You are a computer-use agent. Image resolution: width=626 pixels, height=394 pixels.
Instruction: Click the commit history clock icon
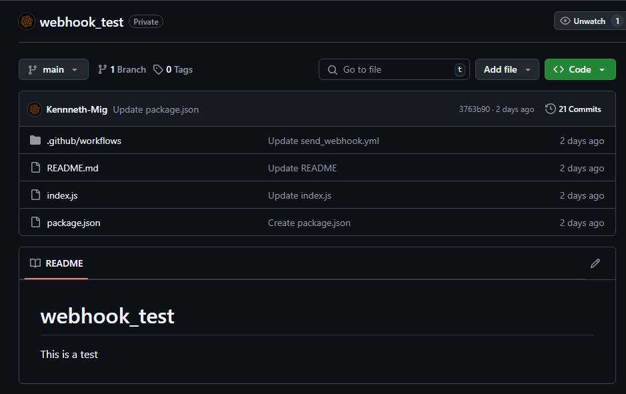click(x=551, y=109)
